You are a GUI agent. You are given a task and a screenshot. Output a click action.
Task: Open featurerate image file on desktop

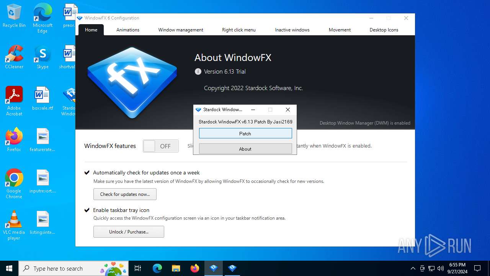(x=42, y=140)
